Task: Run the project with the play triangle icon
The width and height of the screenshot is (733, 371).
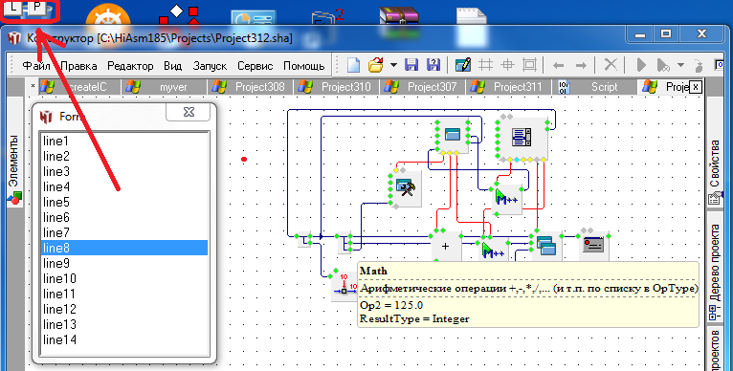Action: (641, 65)
